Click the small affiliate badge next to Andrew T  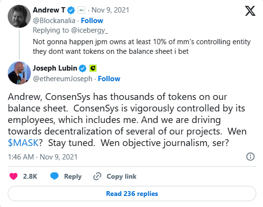(81, 10)
